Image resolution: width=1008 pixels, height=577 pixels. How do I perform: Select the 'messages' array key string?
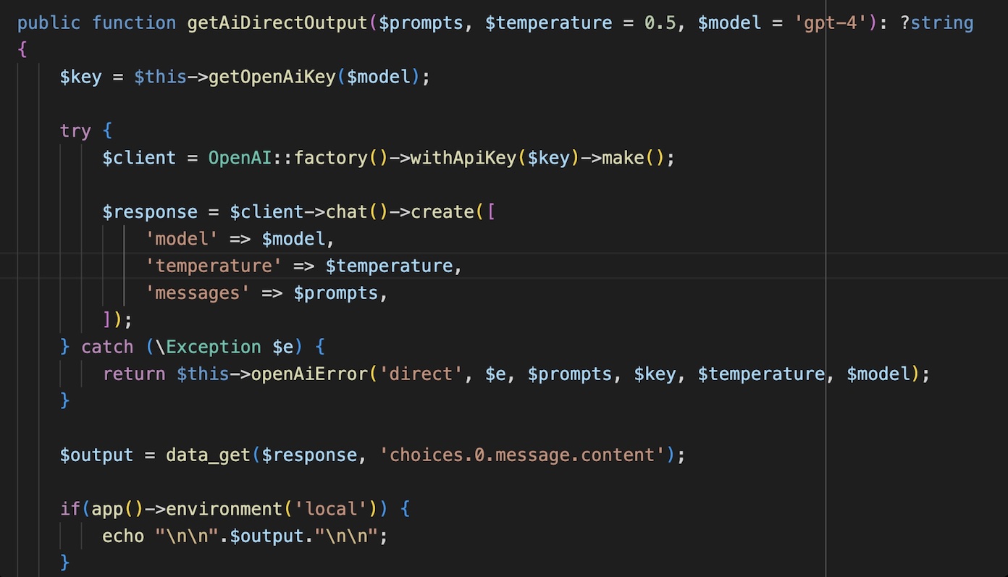coord(197,292)
